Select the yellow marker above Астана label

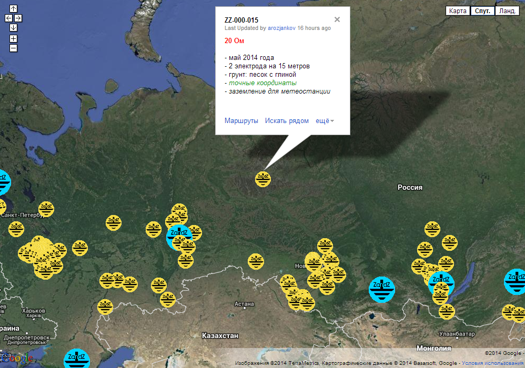tap(256, 261)
